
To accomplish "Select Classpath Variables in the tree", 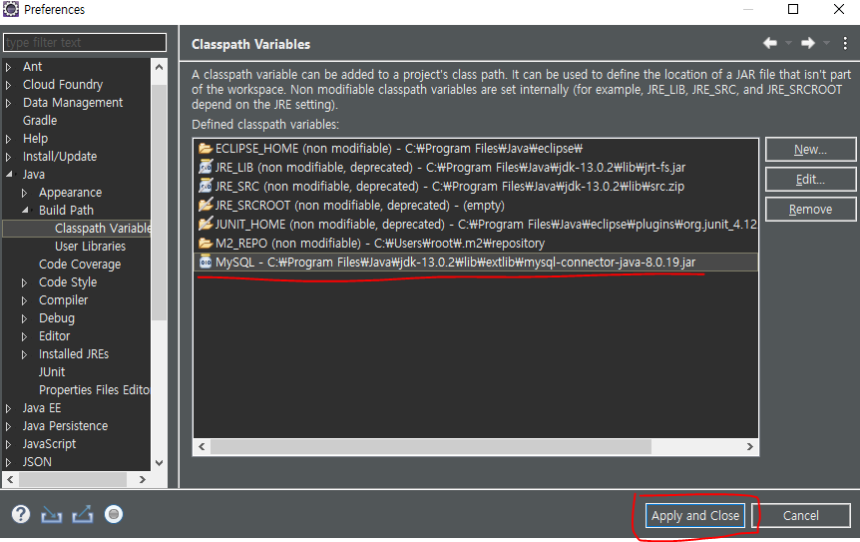I will 103,229.
